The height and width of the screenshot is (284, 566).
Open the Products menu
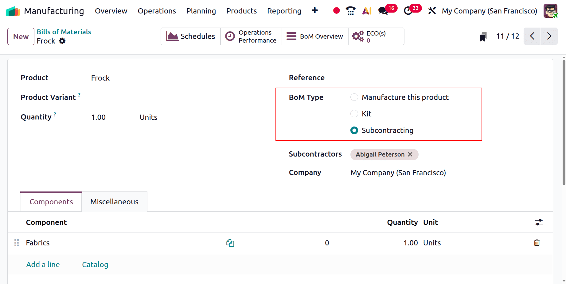click(x=241, y=11)
